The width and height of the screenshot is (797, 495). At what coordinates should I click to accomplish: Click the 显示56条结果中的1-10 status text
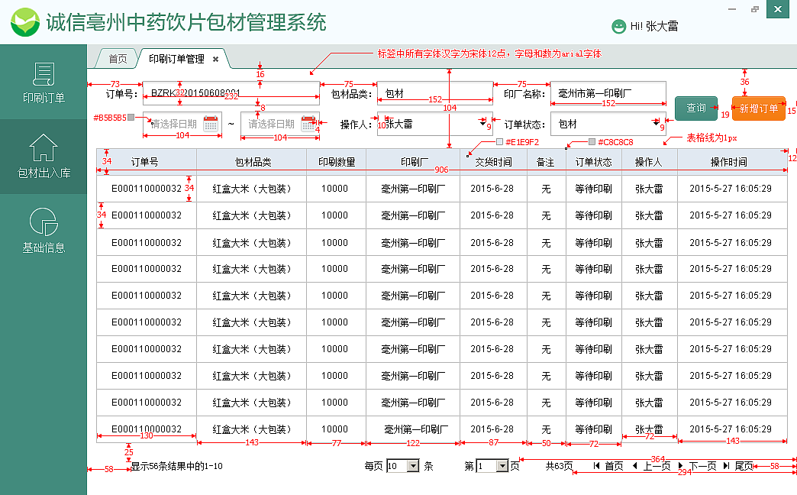(176, 465)
